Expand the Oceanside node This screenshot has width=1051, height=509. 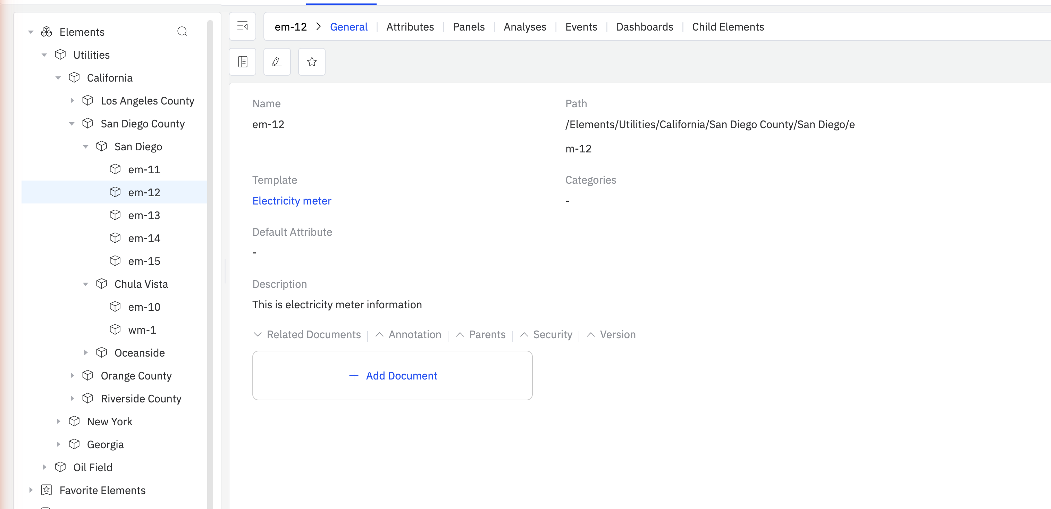(86, 352)
